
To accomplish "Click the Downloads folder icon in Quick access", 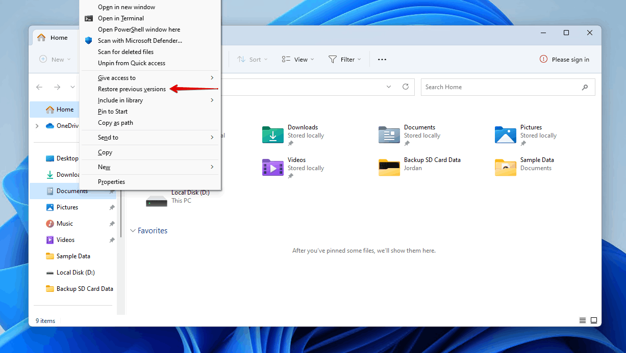I will click(x=273, y=135).
